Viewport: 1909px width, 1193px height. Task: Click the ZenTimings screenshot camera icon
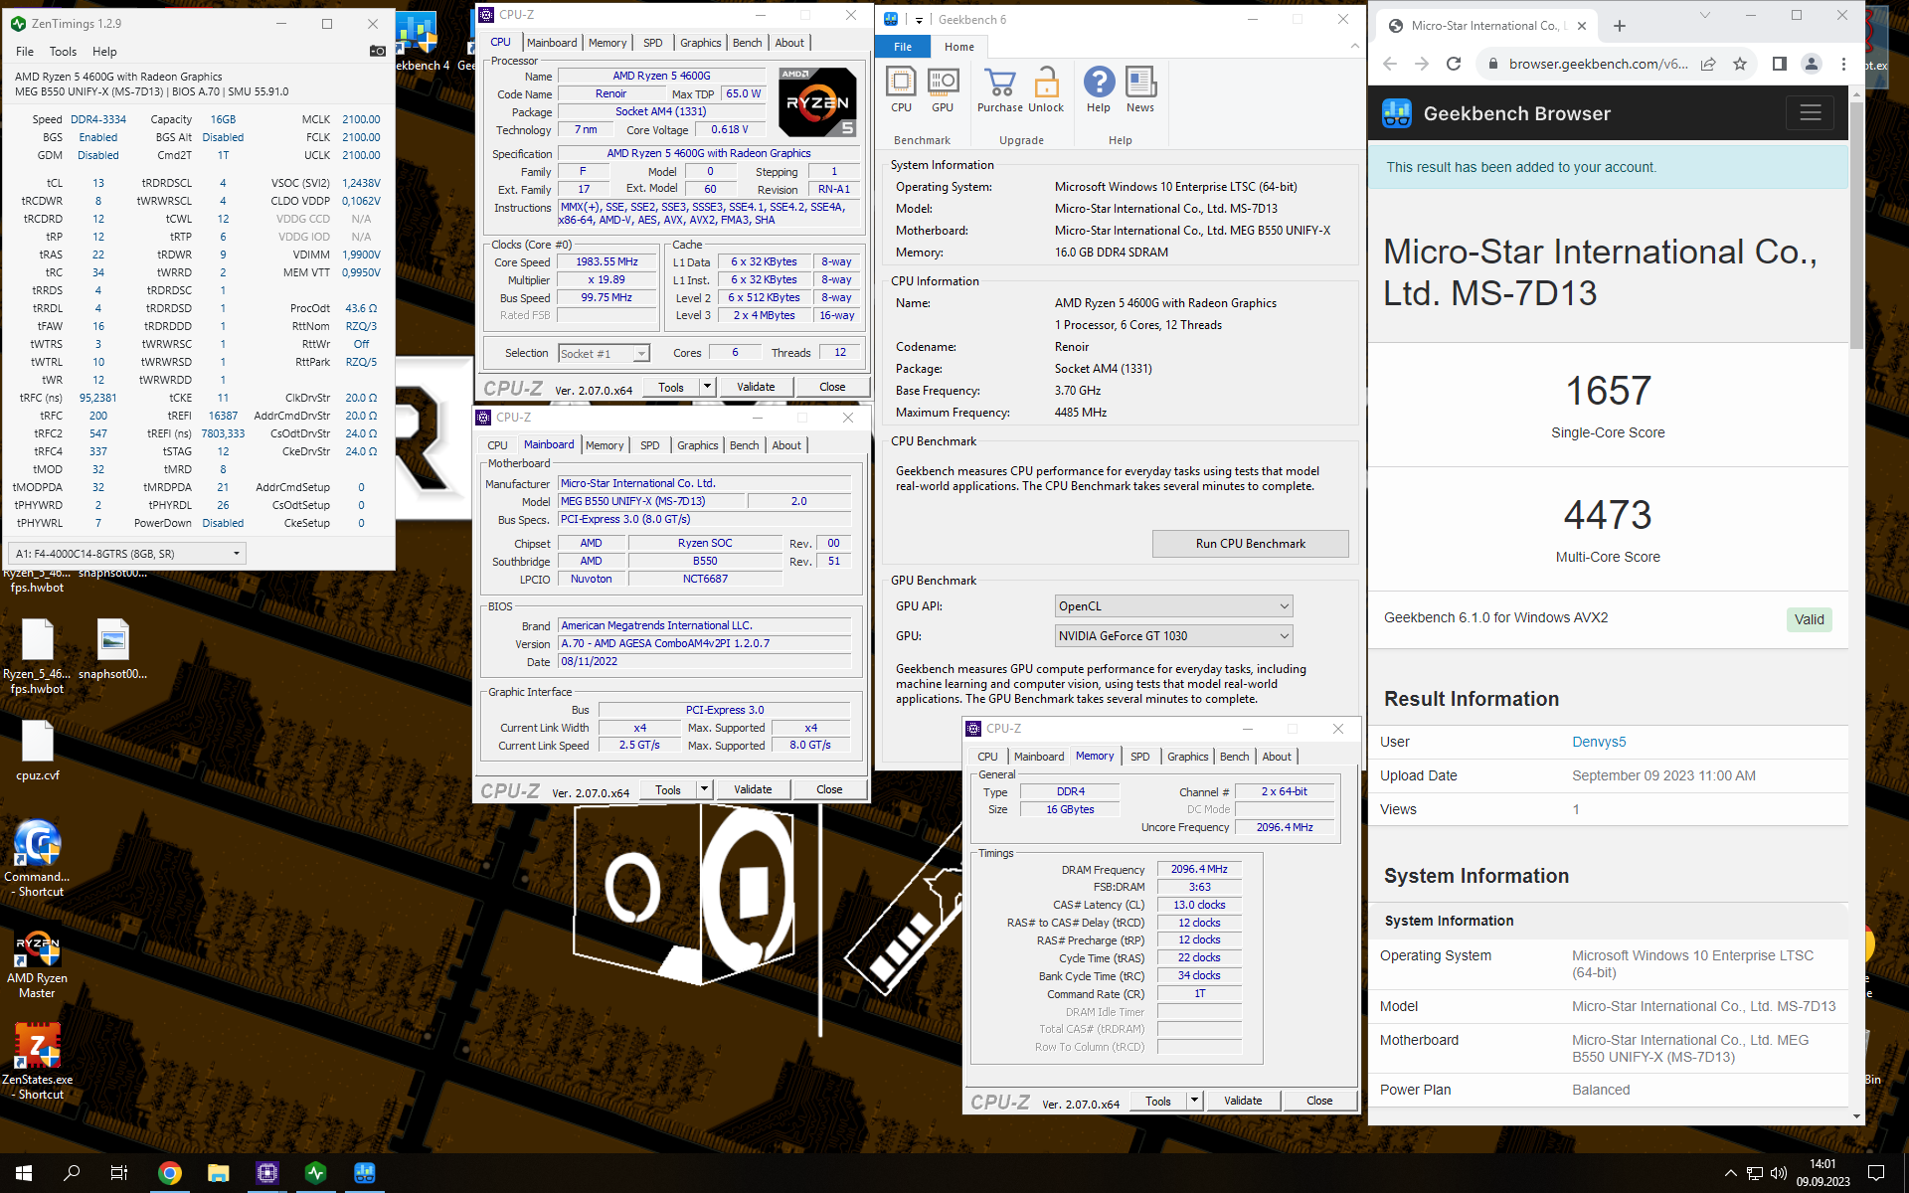378,51
